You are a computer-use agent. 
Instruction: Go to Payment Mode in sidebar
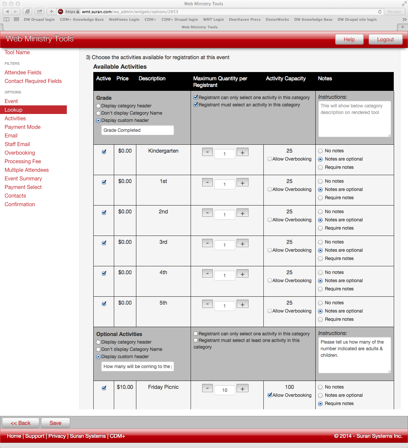pos(23,127)
